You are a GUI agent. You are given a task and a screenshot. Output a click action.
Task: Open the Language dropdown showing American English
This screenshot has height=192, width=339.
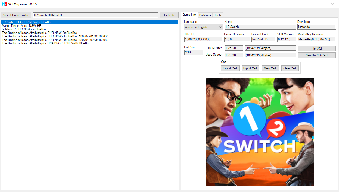coord(203,27)
